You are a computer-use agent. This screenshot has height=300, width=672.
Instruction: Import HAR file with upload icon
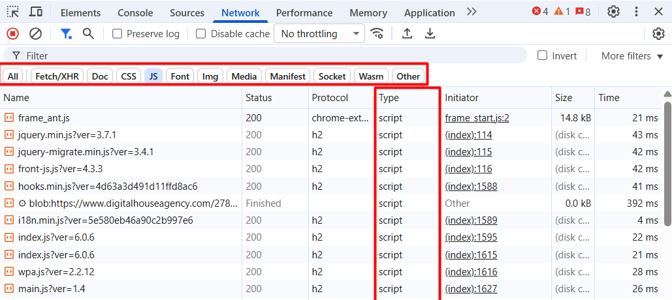(x=407, y=34)
